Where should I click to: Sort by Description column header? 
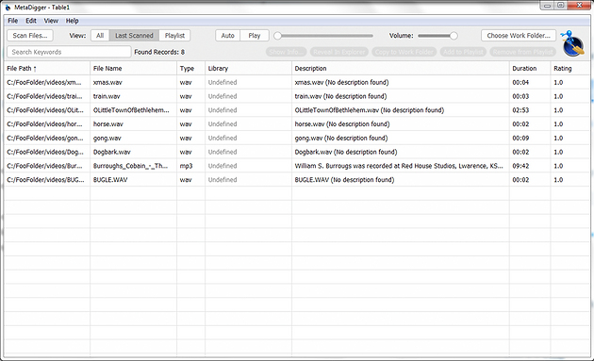tap(401, 69)
